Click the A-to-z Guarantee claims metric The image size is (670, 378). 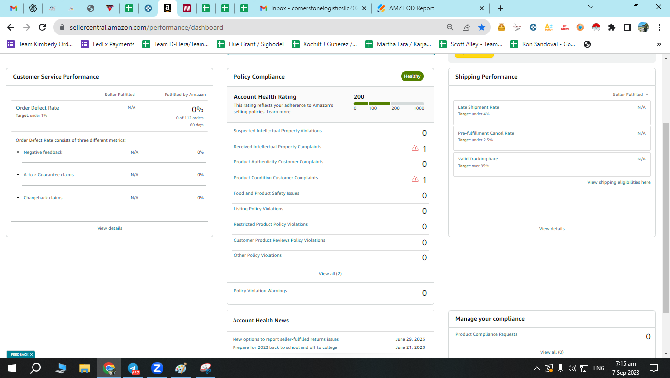coord(49,175)
